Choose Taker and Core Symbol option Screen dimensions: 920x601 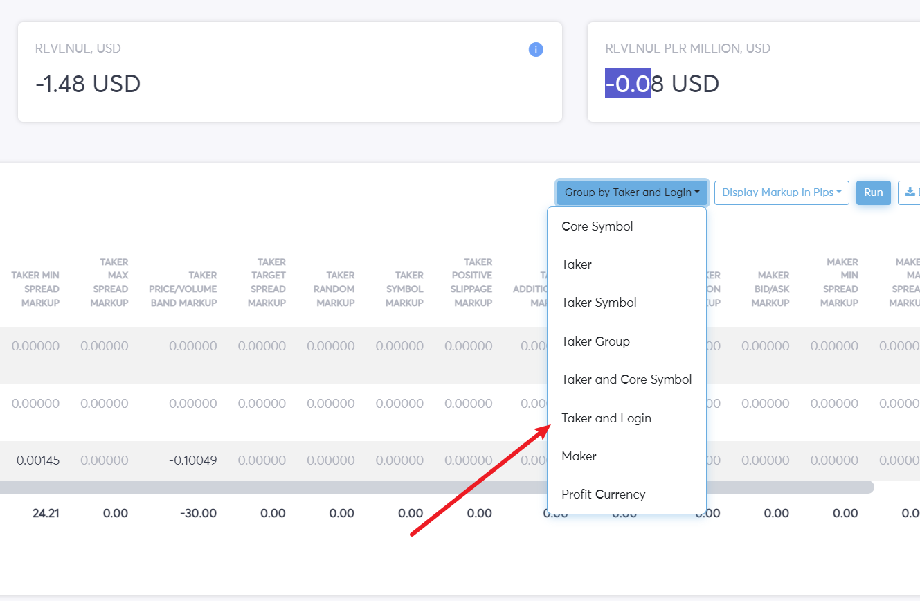tap(626, 379)
